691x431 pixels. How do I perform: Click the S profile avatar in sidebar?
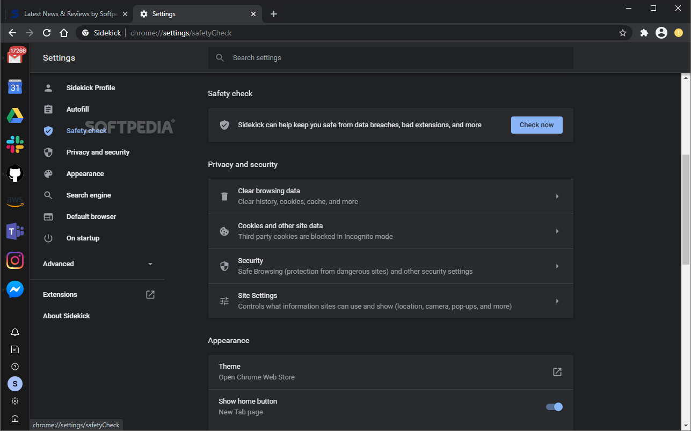click(x=15, y=384)
